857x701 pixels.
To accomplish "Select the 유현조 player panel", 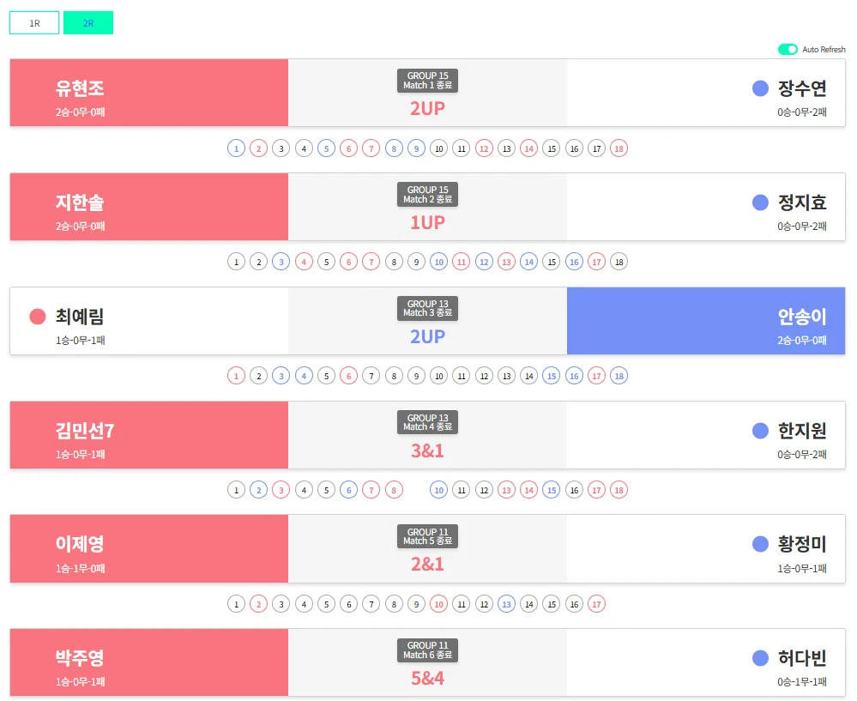I will pyautogui.click(x=148, y=93).
